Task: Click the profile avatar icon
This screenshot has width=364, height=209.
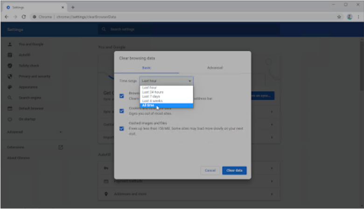Action: point(349,17)
